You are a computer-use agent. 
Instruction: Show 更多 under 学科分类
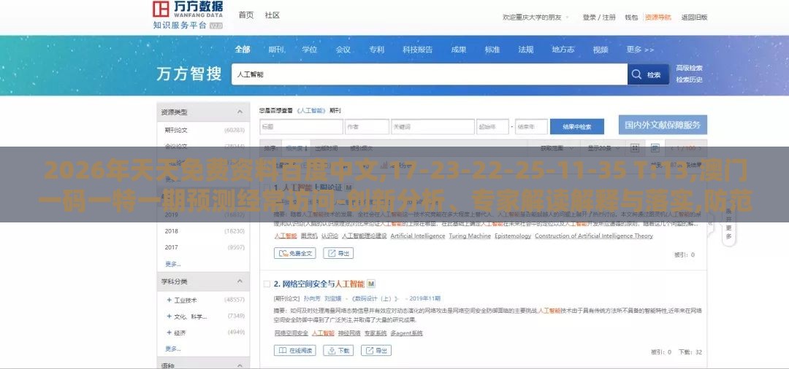(172, 349)
